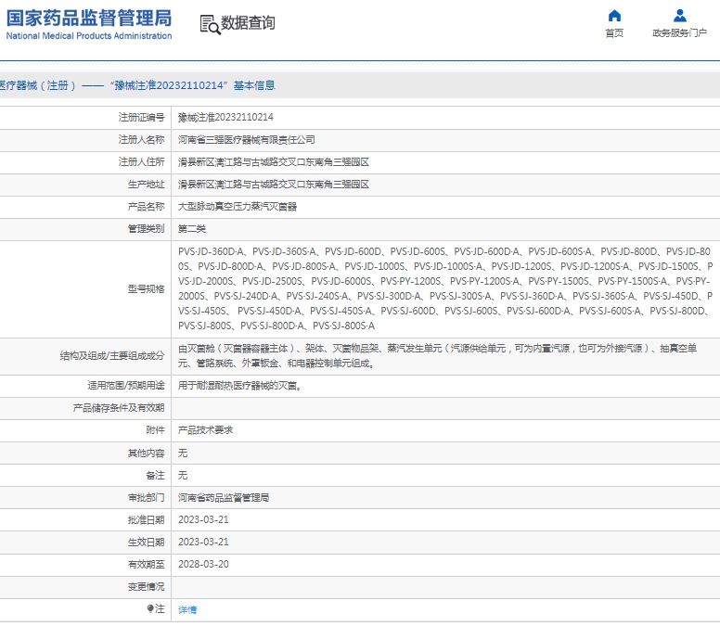
Task: Click the 政务服务门户 text label
Action: [x=679, y=33]
